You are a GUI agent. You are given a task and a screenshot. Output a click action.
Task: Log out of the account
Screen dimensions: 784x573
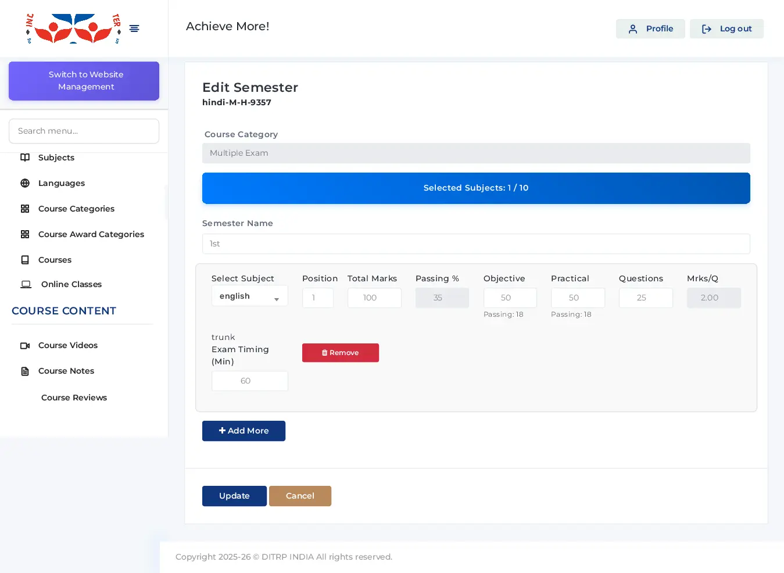(x=726, y=28)
